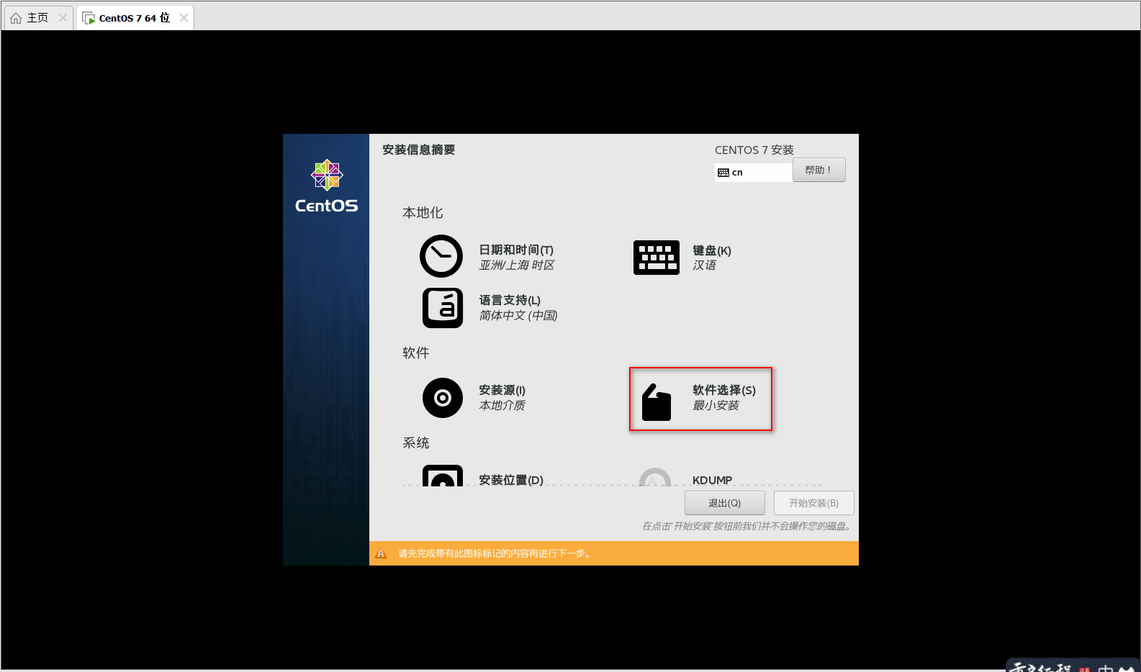The height and width of the screenshot is (672, 1141).
Task: Close the CentOS 7 64 位 tab
Action: point(184,18)
